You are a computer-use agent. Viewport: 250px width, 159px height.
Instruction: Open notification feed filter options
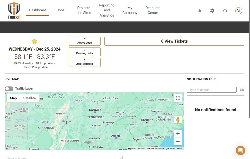click(x=242, y=89)
